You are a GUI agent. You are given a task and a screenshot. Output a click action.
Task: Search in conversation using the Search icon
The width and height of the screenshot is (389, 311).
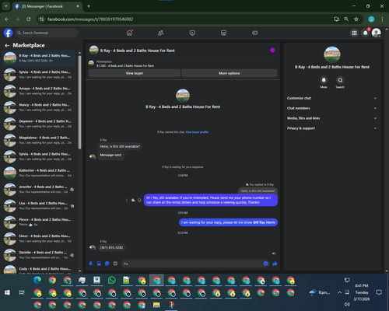[340, 80]
